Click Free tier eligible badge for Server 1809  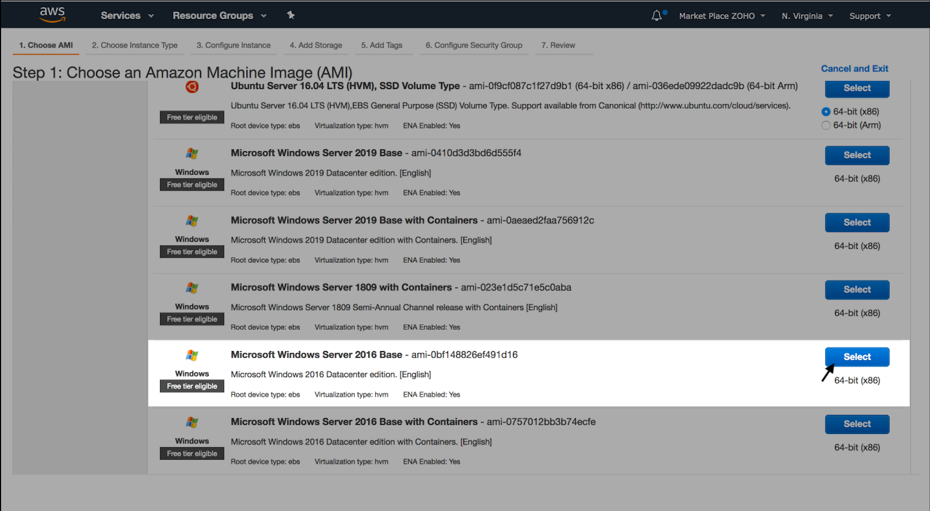(x=192, y=319)
